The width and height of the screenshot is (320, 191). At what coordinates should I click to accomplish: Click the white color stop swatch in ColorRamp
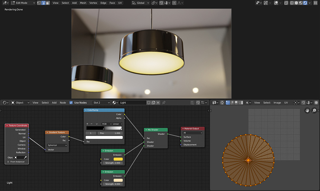(x=104, y=137)
